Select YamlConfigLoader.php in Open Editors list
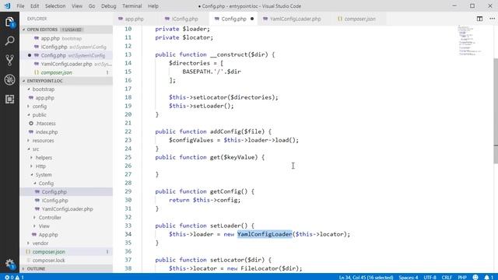This screenshot has width=498, height=280. click(x=66, y=64)
